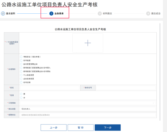The width and height of the screenshot is (167, 132).
Task: Select 男 as gender
Action: tap(21, 94)
